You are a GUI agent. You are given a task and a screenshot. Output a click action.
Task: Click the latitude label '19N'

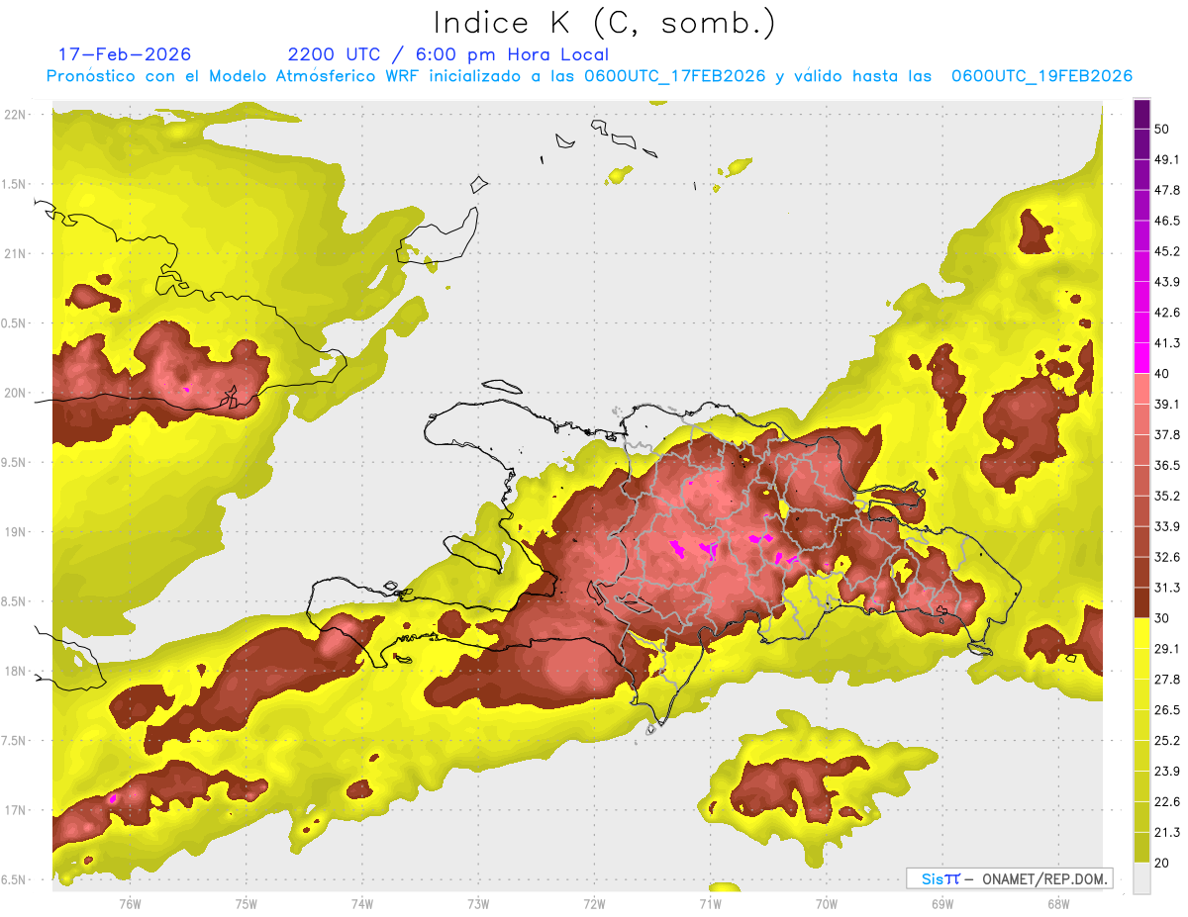15,531
